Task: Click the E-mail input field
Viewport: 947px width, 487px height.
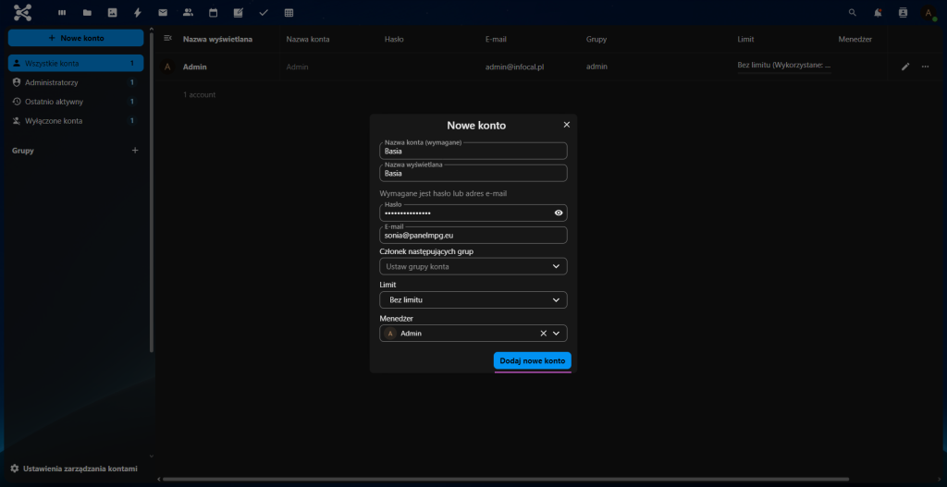Action: point(473,236)
